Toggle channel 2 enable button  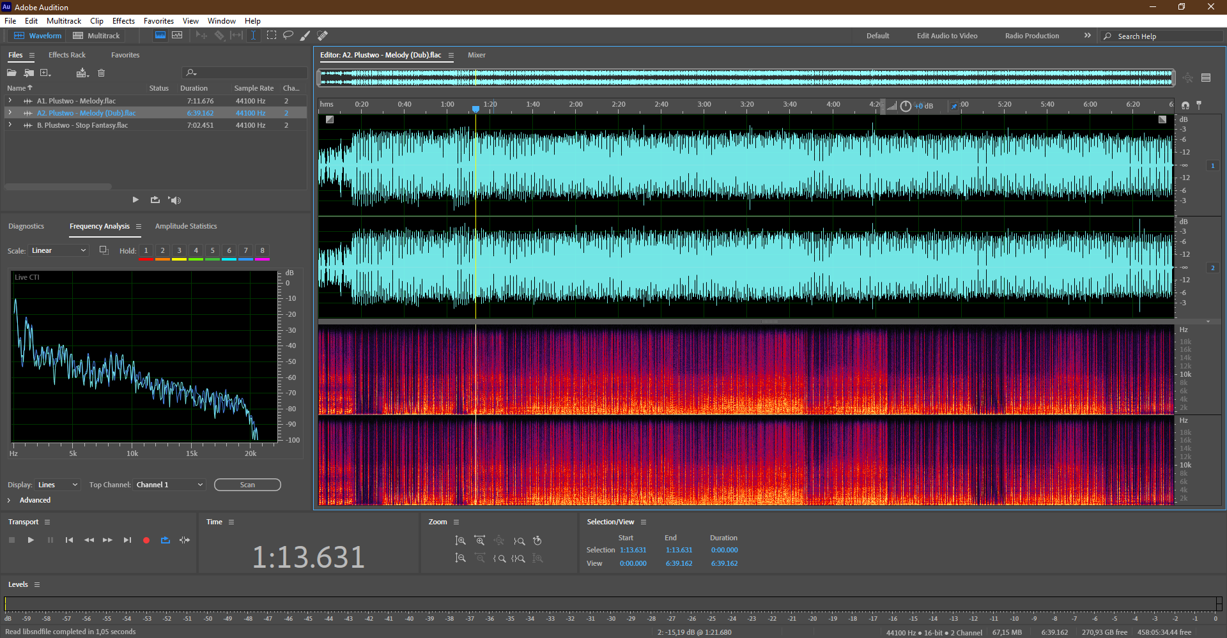[1212, 268]
